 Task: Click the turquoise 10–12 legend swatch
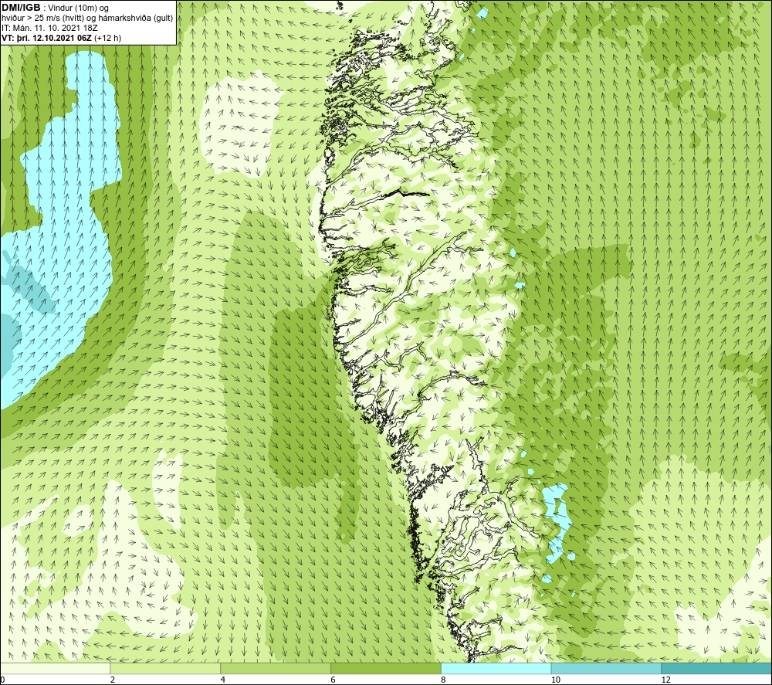coord(607,668)
